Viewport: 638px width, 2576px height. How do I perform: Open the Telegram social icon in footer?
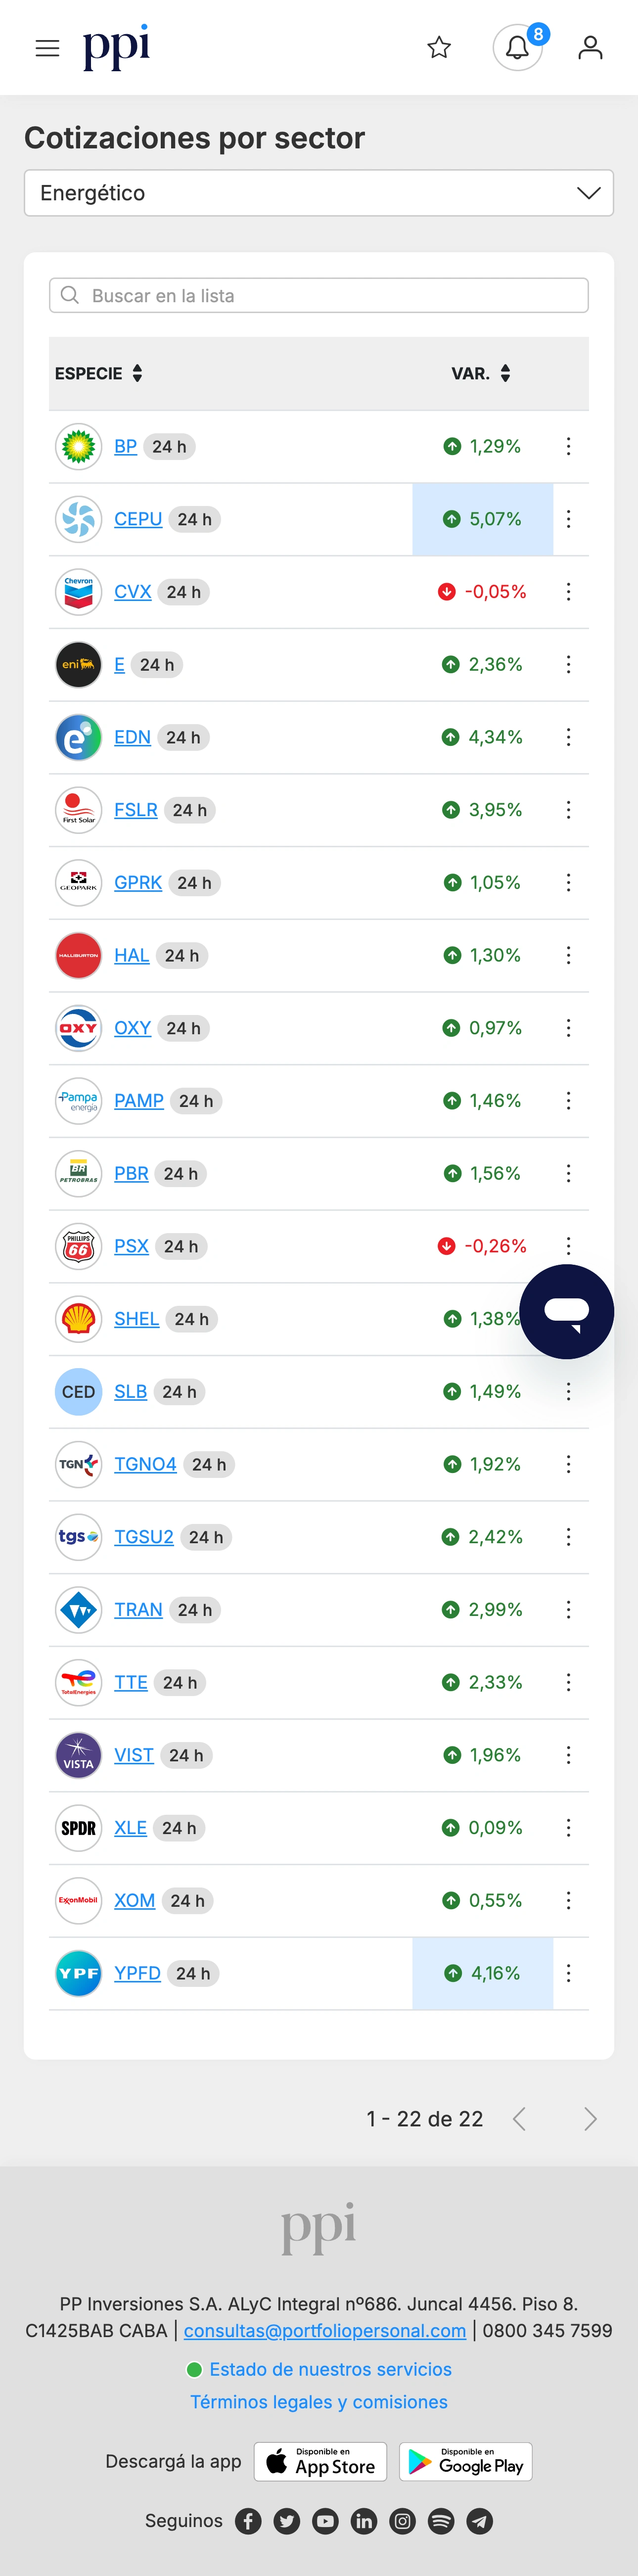click(480, 2521)
